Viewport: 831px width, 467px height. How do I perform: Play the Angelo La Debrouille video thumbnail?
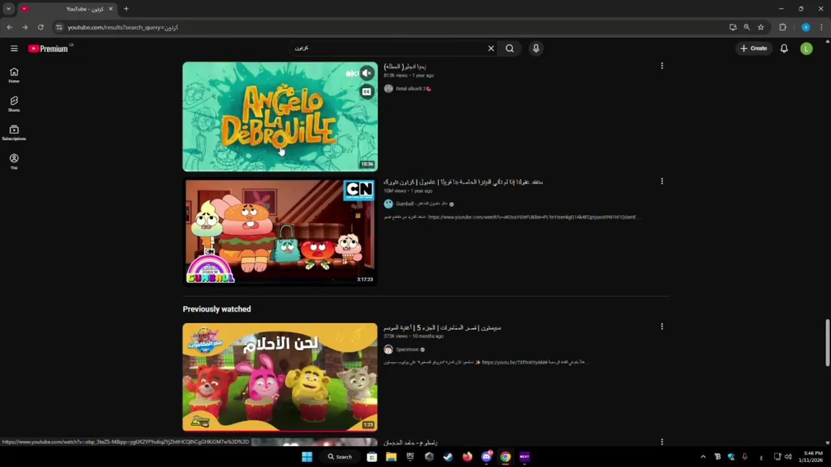coord(280,117)
